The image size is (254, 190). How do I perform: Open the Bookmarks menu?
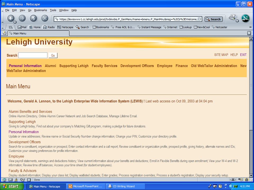coord(40,10)
